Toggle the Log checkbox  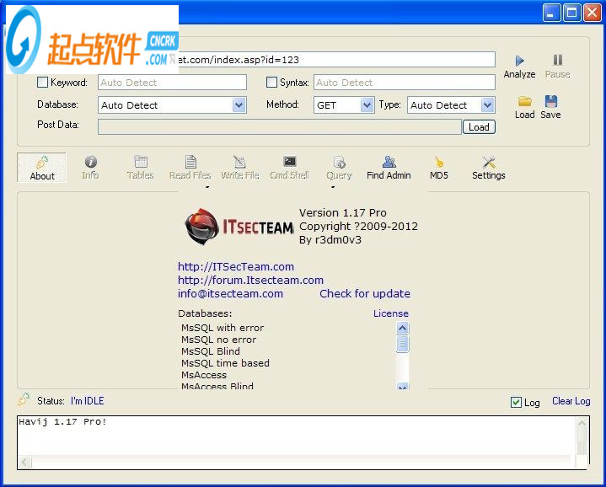pyautogui.click(x=516, y=403)
